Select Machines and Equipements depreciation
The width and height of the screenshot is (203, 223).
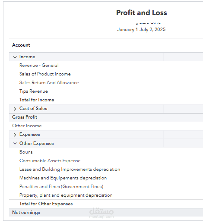coord(63,178)
